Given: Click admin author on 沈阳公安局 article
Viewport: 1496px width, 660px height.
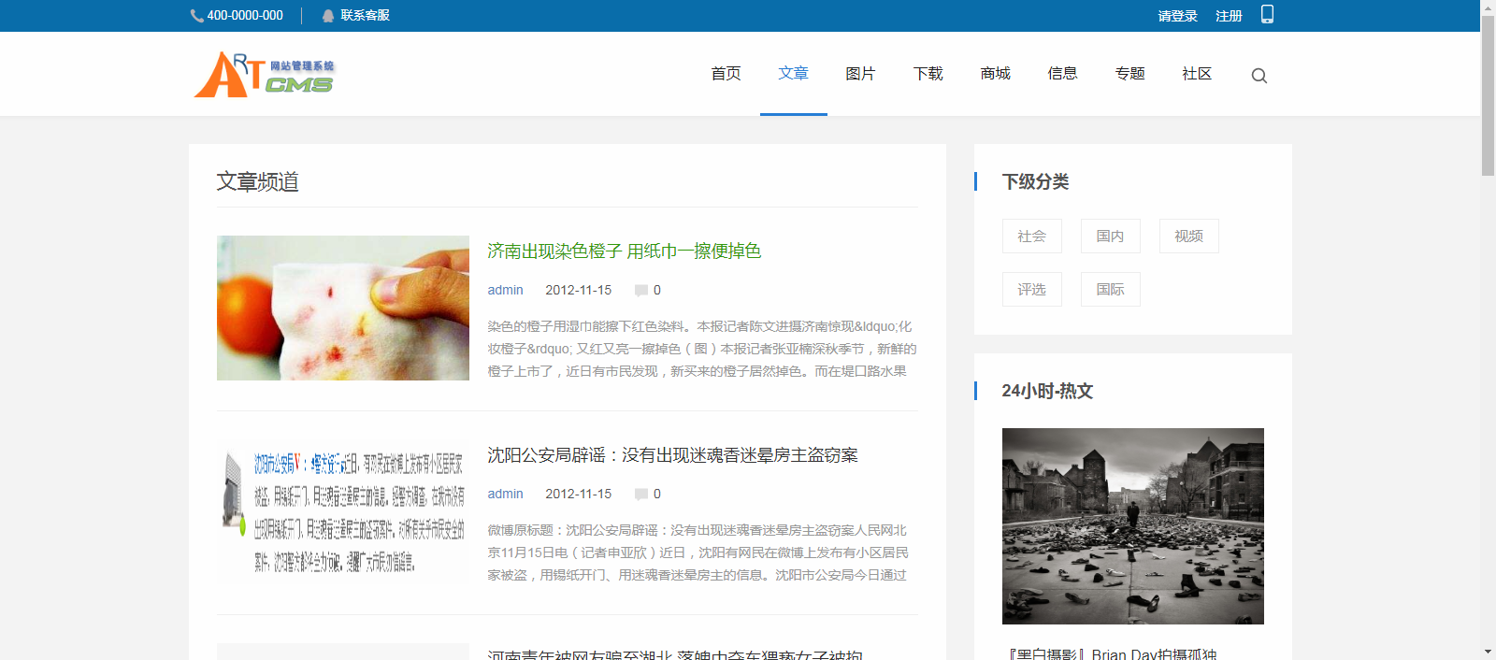Looking at the screenshot, I should click(506, 494).
